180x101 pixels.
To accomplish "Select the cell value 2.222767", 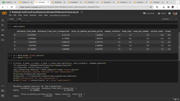I will [x=99, y=49].
